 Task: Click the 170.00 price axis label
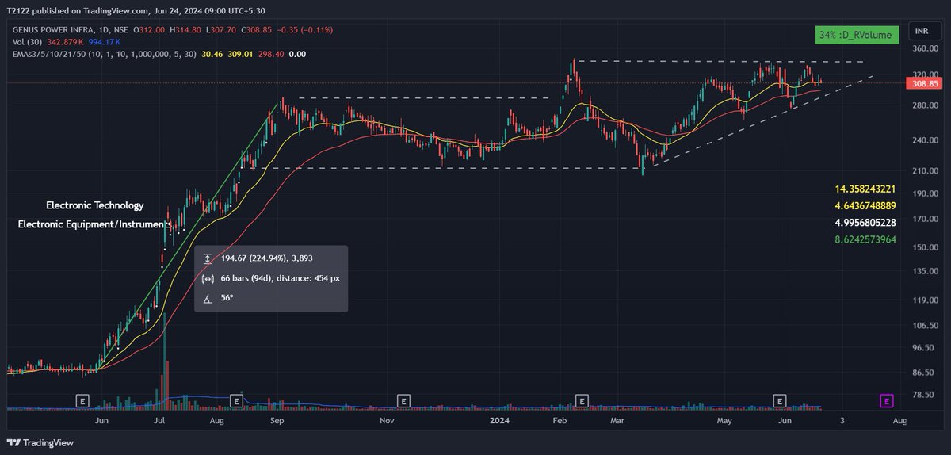(x=924, y=219)
